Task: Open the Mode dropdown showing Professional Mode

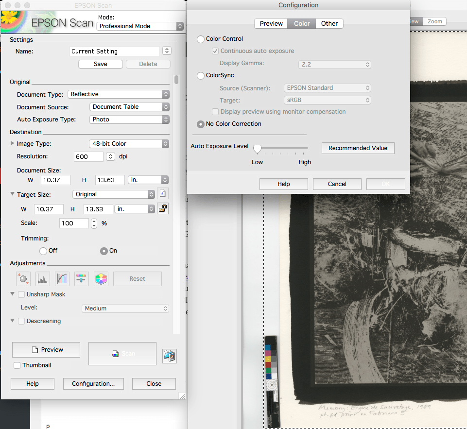Action: [139, 26]
